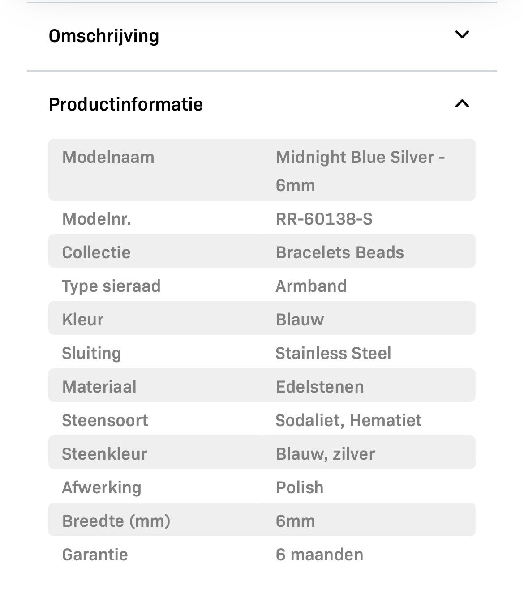Click the Garantie row label
Image resolution: width=524 pixels, height=602 pixels.
95,555
